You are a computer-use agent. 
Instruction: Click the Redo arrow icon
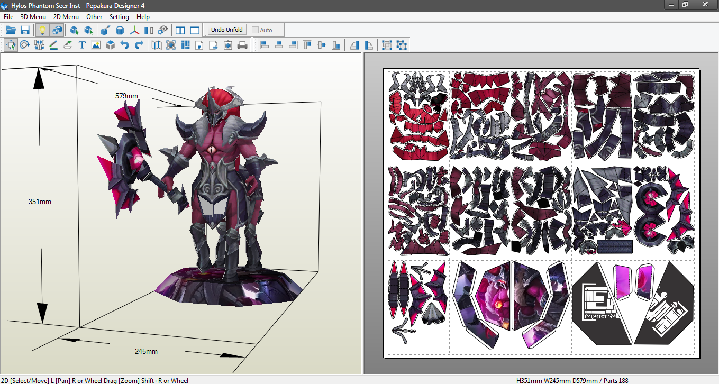pyautogui.click(x=139, y=44)
